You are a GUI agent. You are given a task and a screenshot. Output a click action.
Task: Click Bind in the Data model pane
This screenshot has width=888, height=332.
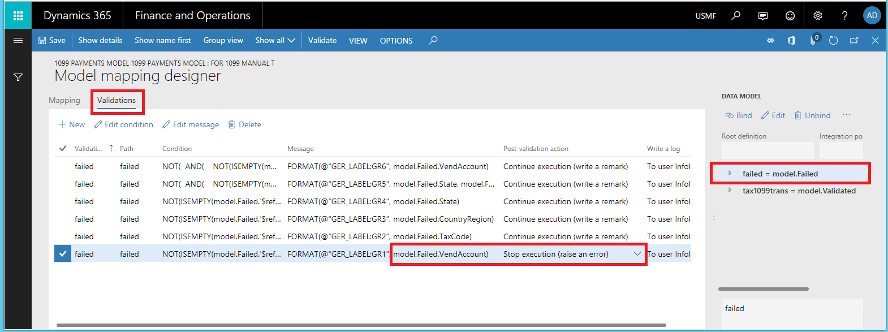pos(739,115)
